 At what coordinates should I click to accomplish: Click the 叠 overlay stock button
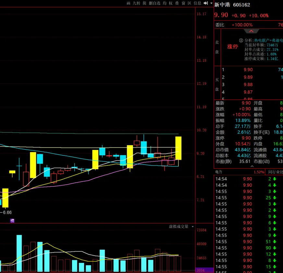[177, 3]
